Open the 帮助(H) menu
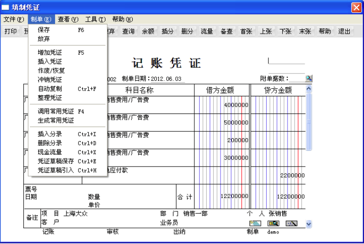 [x=122, y=19]
